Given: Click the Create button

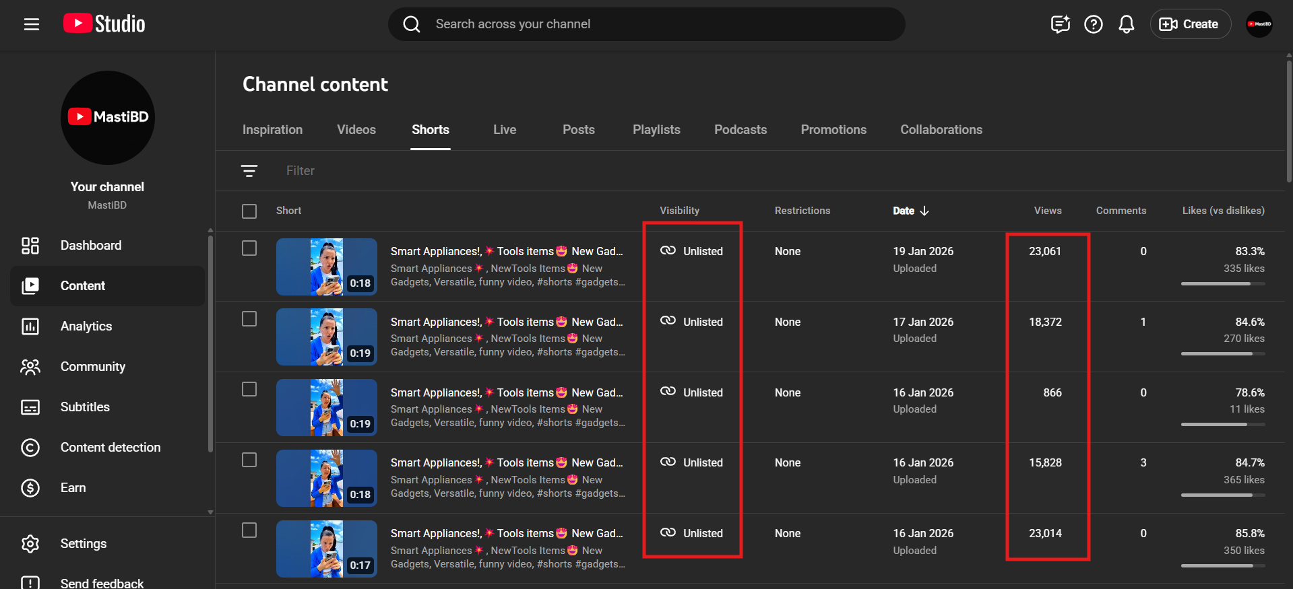Looking at the screenshot, I should [x=1189, y=24].
